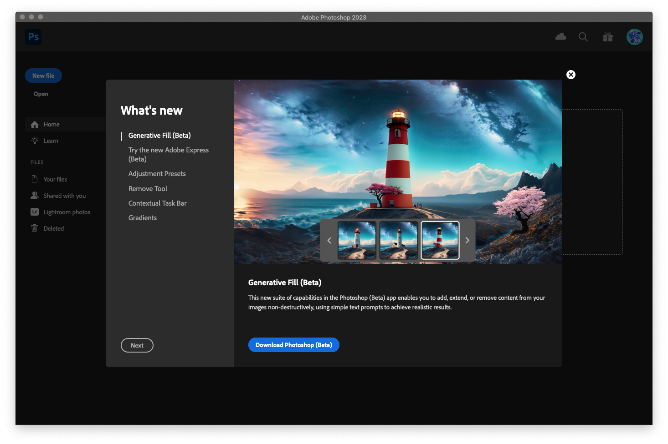This screenshot has width=668, height=444.
Task: Select Gradients feature
Action: click(142, 218)
